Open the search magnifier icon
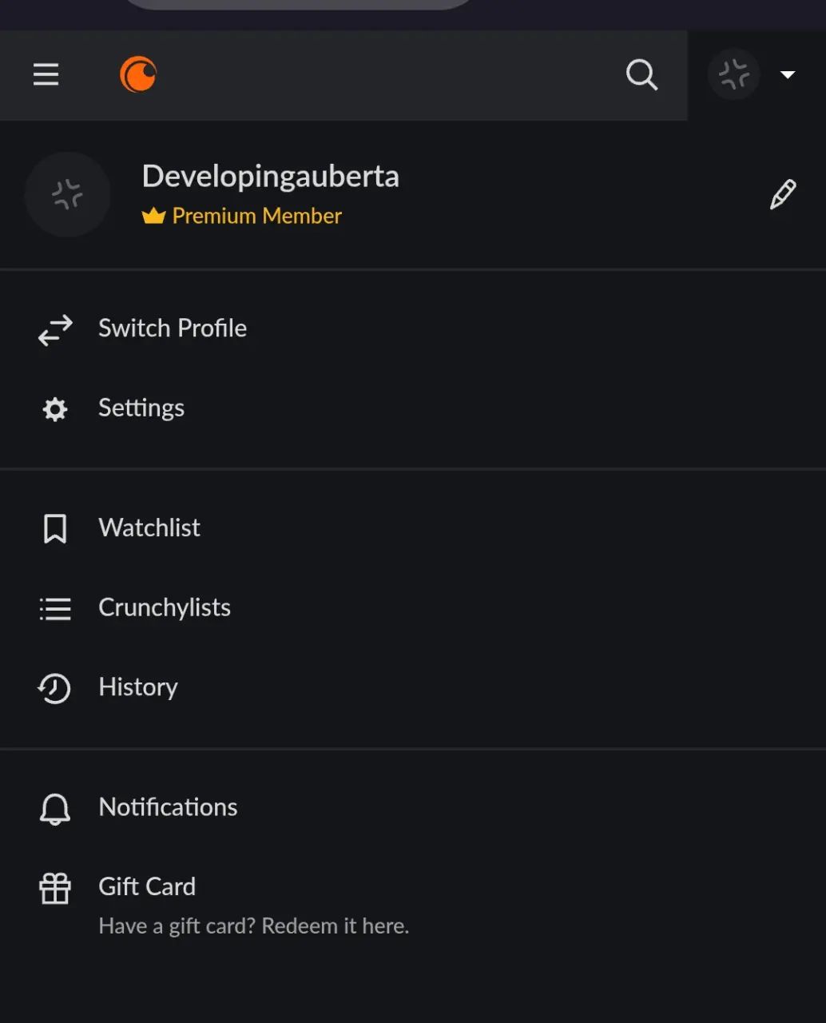Screen dimensions: 826x1023 coord(641,75)
